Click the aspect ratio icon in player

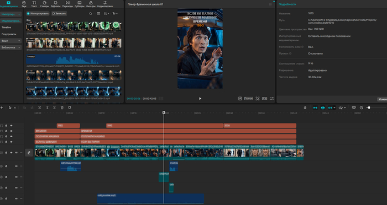pos(265,99)
